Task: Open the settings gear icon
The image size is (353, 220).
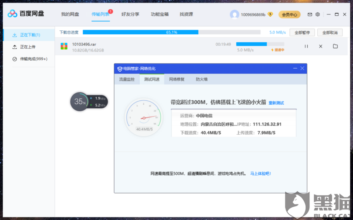Action: [317, 15]
